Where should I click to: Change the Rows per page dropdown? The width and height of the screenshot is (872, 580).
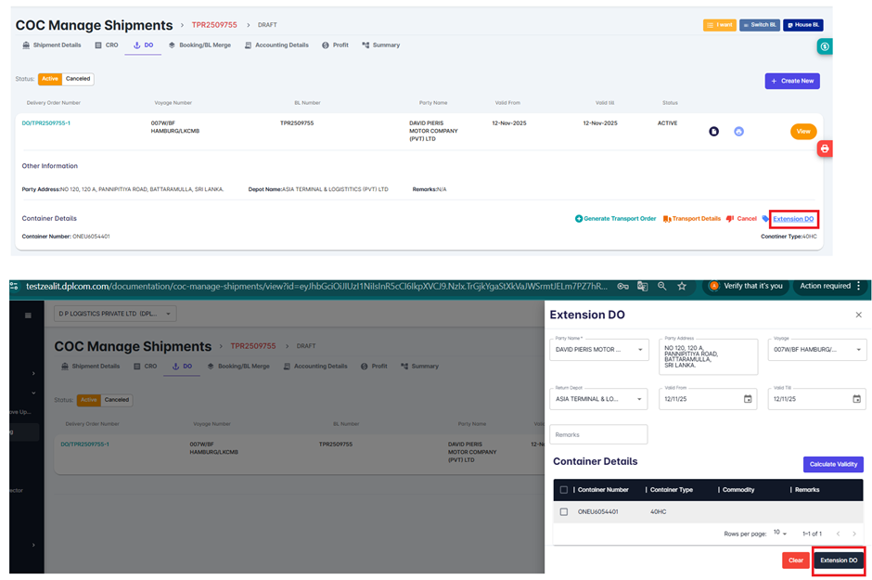coord(780,534)
